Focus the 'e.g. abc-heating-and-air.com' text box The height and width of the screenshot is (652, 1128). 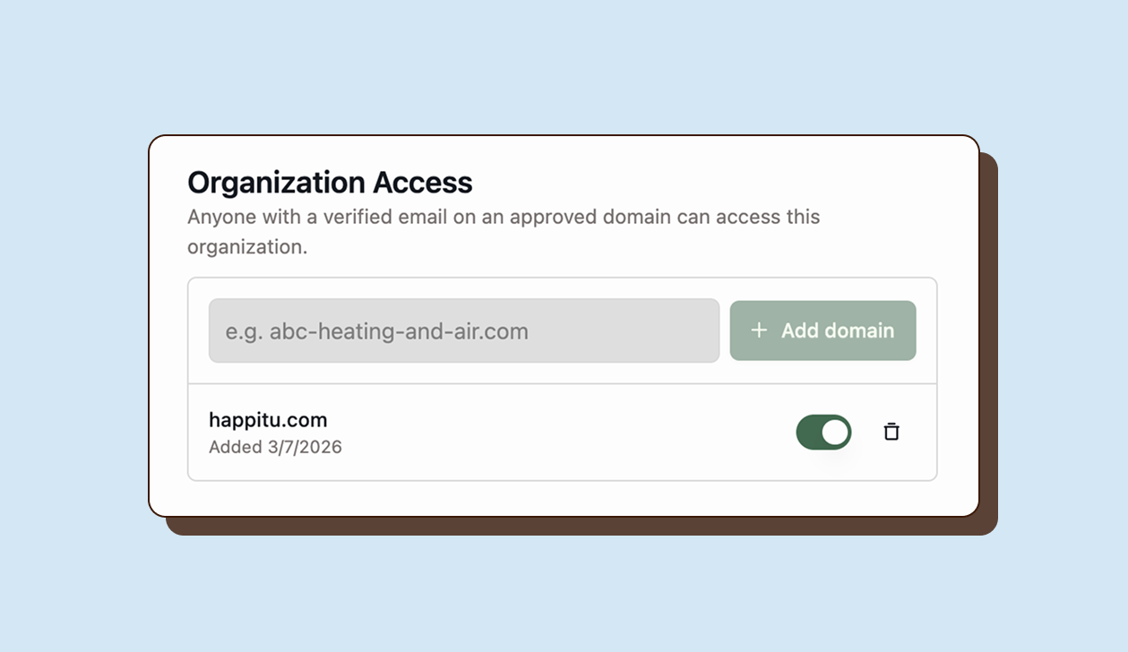coord(463,330)
